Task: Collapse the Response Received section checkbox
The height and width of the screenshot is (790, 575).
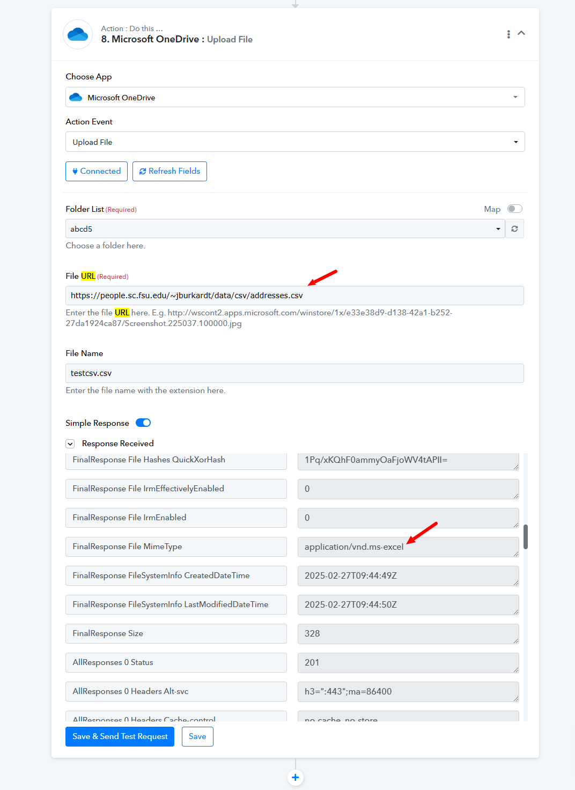Action: (x=70, y=444)
